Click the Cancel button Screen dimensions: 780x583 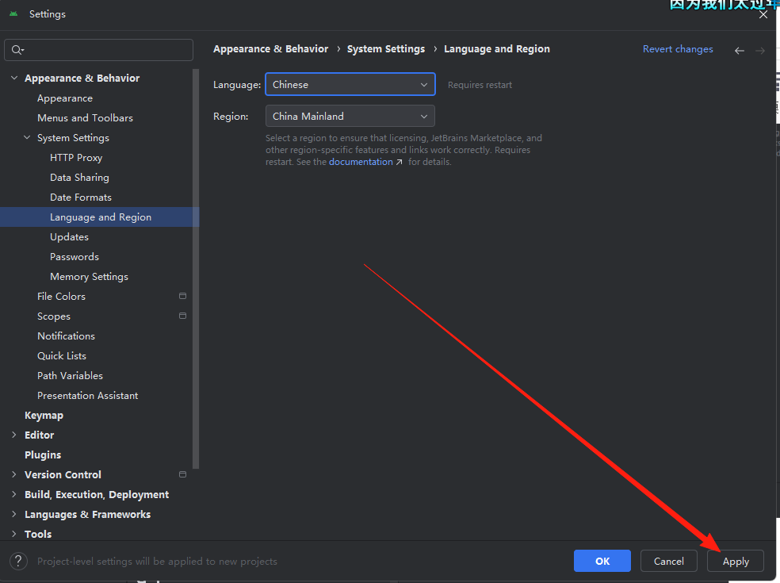pyautogui.click(x=668, y=561)
